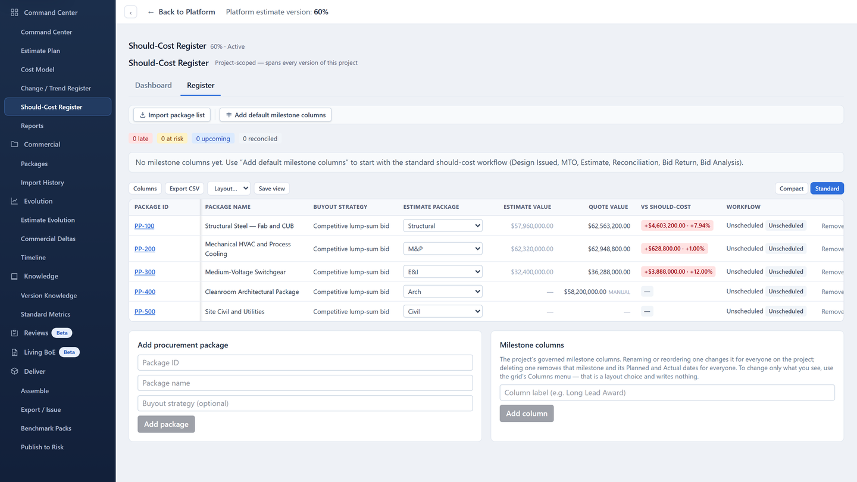Screen dimensions: 857x482
Task: Click the Reviews checklist icon
Action: [14, 333]
